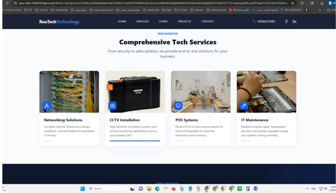This screenshot has height=193, width=336.
Task: Open the Facebook icon in the header
Action: tap(286, 21)
